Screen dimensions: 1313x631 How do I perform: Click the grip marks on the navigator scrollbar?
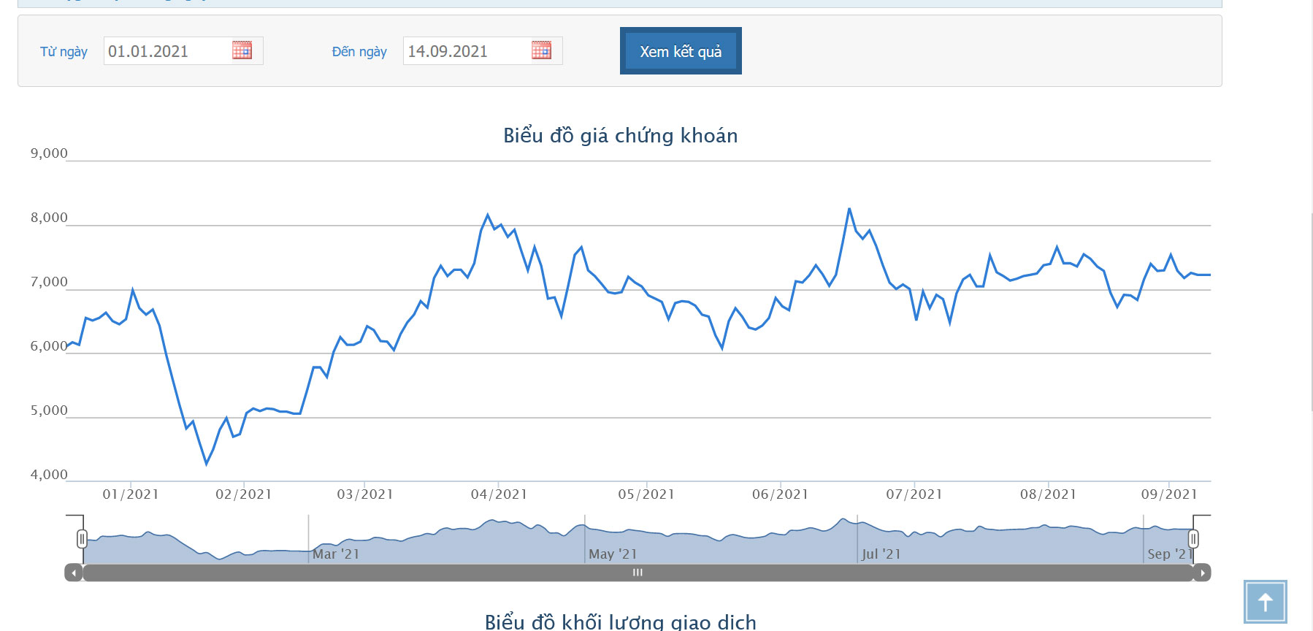(x=638, y=573)
